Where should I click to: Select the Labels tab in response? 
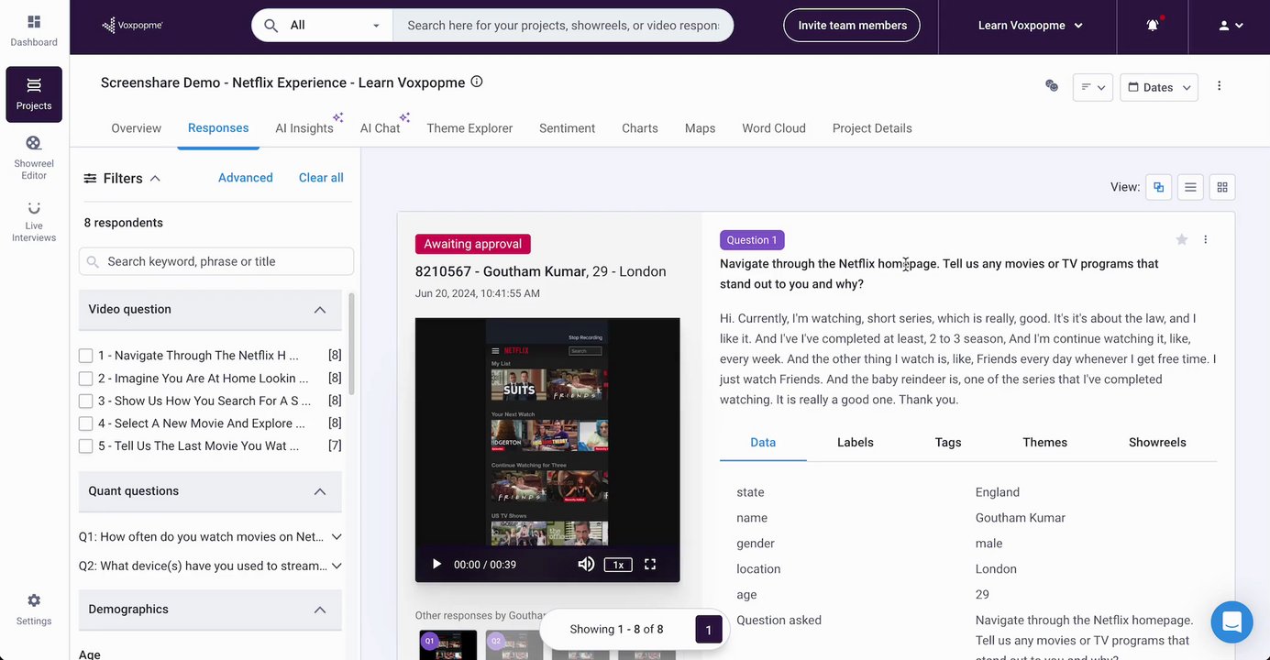pos(856,442)
